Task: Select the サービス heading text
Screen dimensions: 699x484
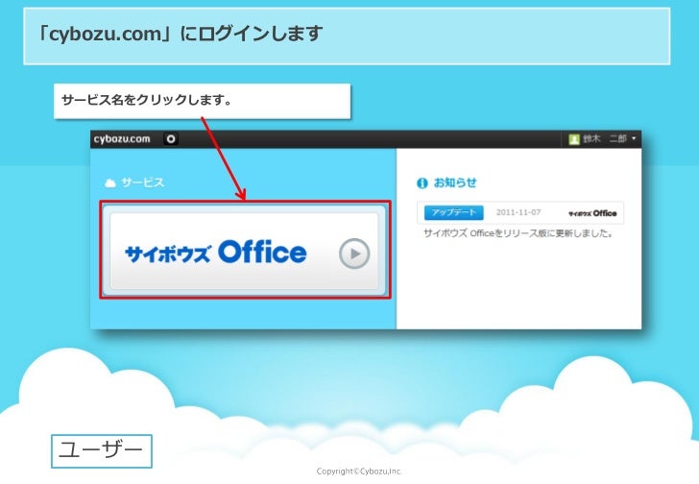Action: tap(143, 182)
